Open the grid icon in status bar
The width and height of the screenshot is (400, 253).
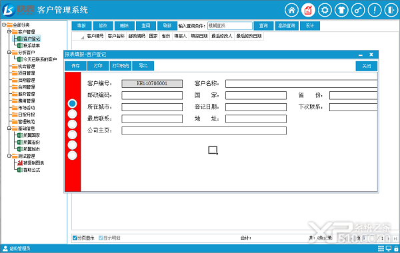tap(381, 248)
